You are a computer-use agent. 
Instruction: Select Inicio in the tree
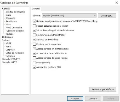tap(8, 15)
